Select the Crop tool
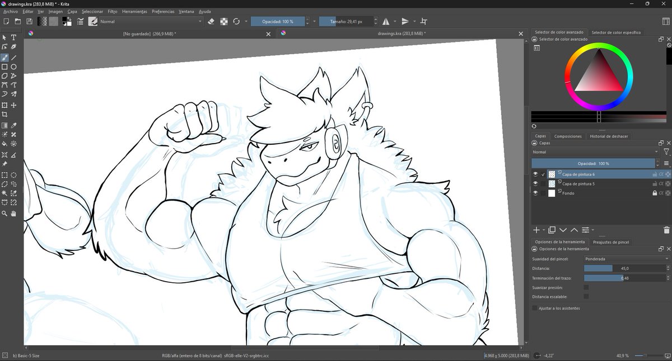 click(x=4, y=114)
